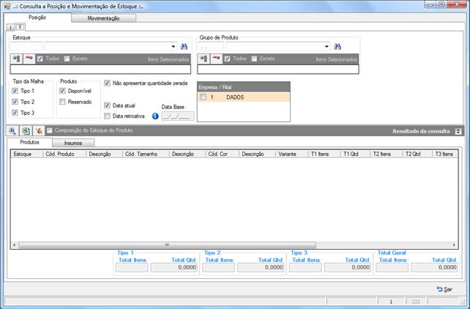Click the Estoque code input field
This screenshot has height=309, width=470.
click(x=26, y=47)
